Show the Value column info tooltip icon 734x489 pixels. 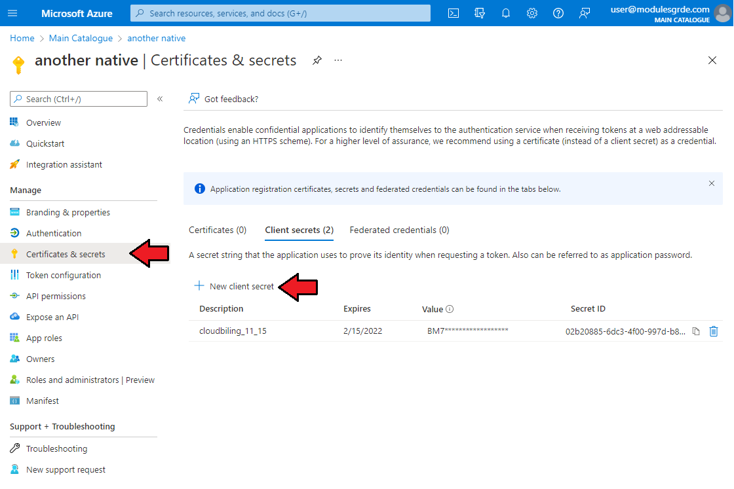450,309
